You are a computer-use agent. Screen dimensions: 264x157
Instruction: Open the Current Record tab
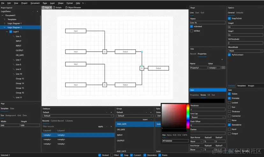click(57, 121)
